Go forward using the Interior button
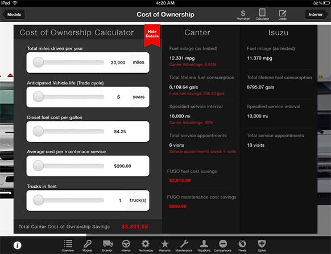Viewport: 331px width, 254px height. point(316,15)
